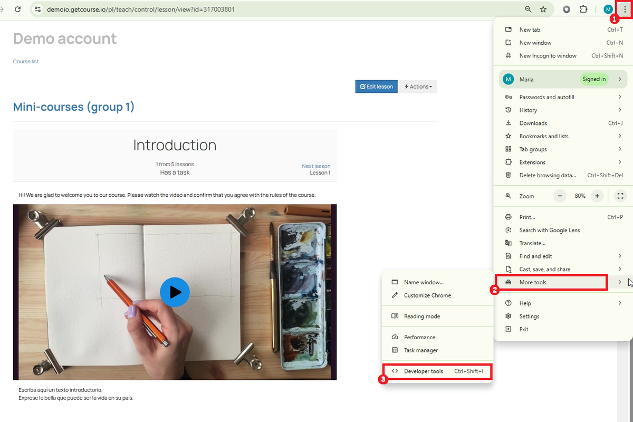Open Task manager from the submenu
Viewport: 633px width, 422px height.
[x=420, y=350]
